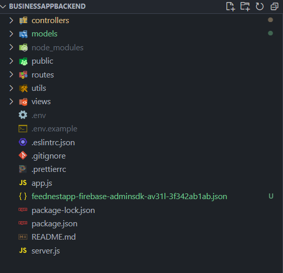Click the untracked U badge on firebase file
This screenshot has width=283, height=273.
[271, 196]
